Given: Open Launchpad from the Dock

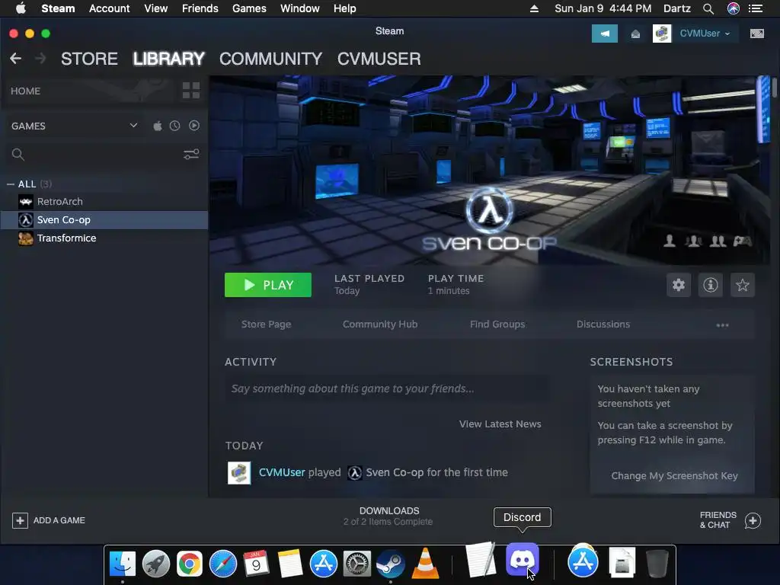Looking at the screenshot, I should click(156, 564).
